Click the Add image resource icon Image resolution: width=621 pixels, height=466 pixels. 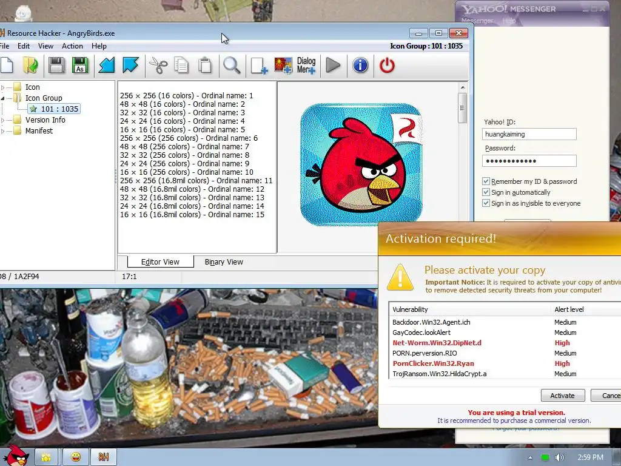click(283, 66)
